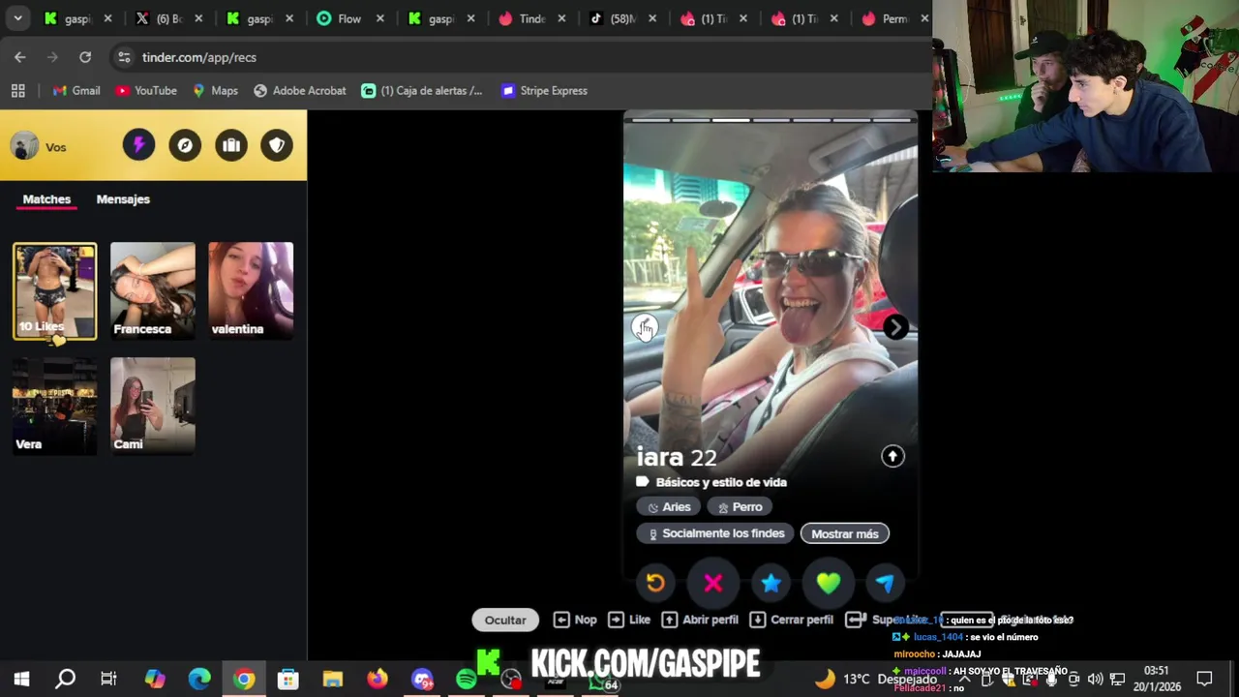Open the Explore compass icon

click(x=185, y=145)
